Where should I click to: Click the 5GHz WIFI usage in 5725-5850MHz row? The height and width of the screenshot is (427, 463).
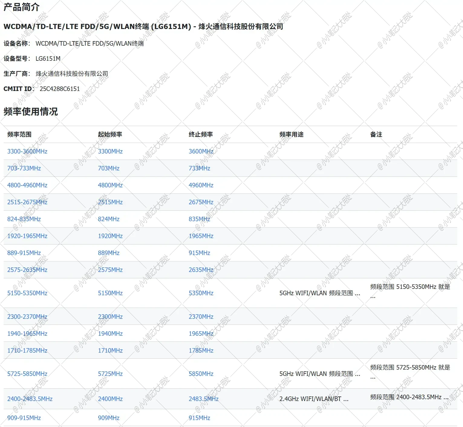tap(320, 374)
